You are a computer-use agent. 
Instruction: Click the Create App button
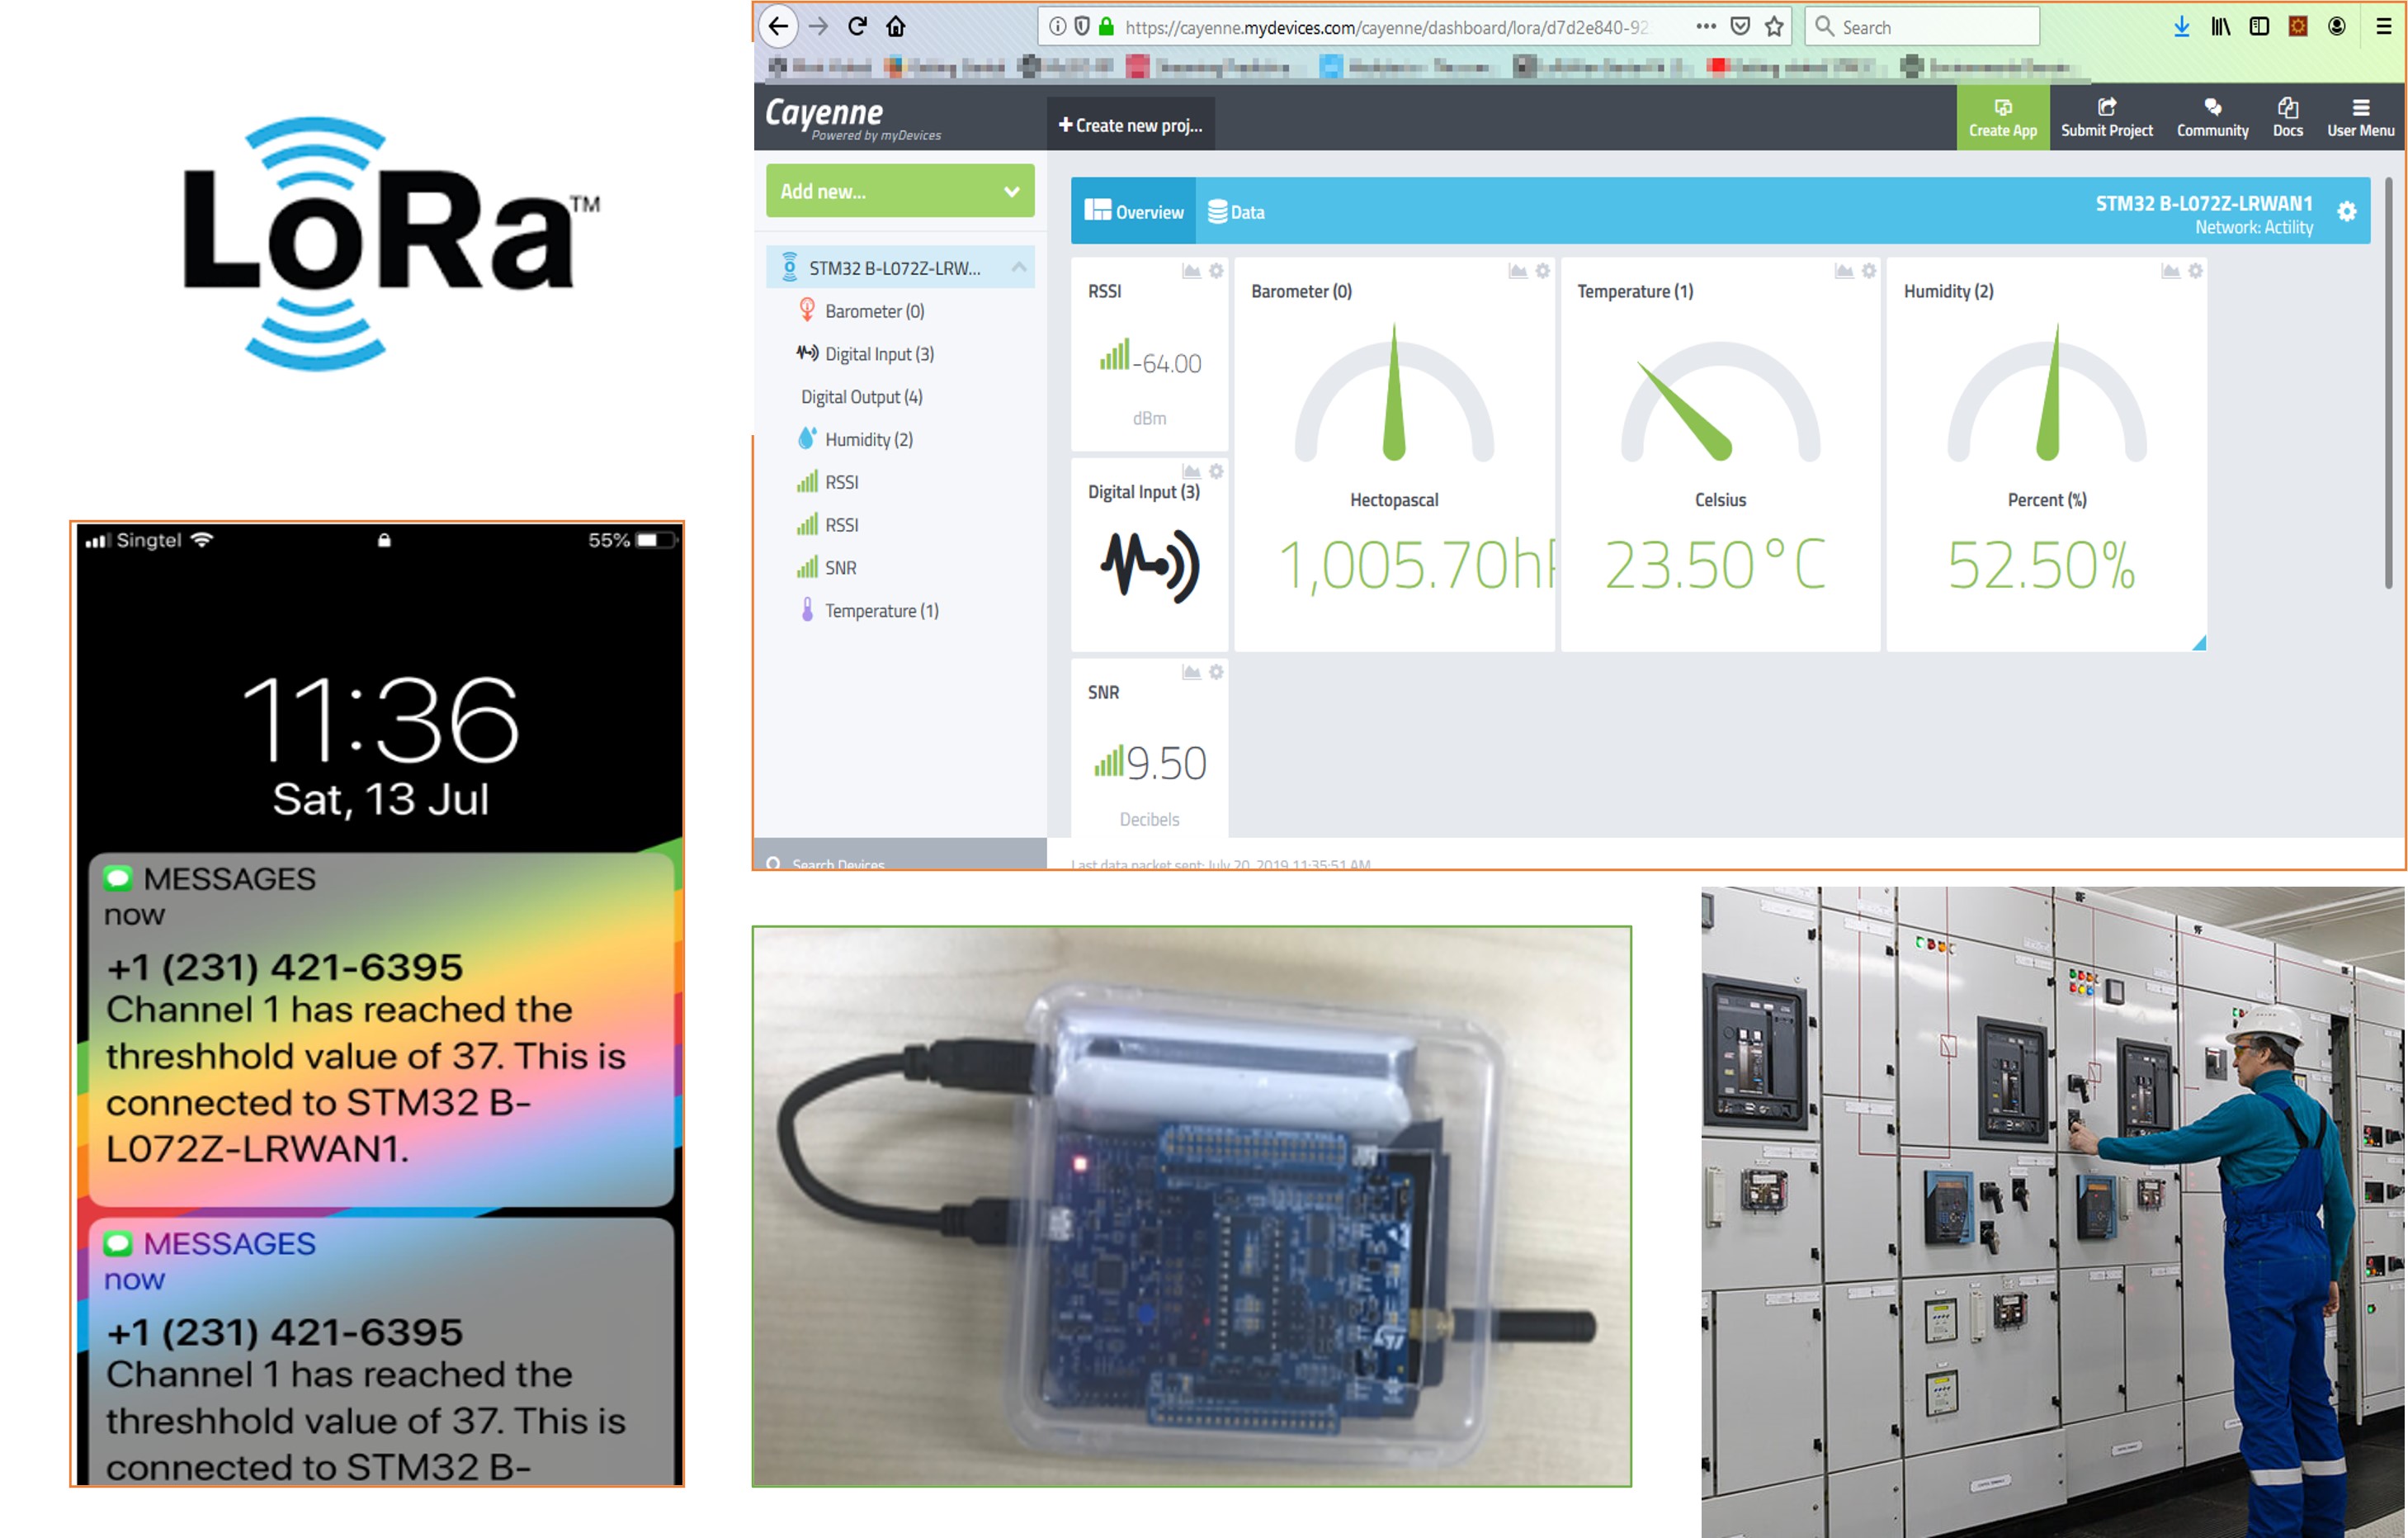2002,118
